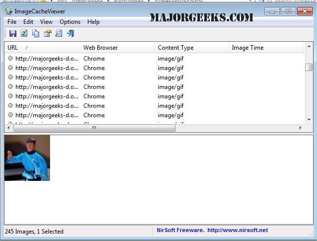
Task: Sort by the Image Time column header
Action: tap(266, 48)
